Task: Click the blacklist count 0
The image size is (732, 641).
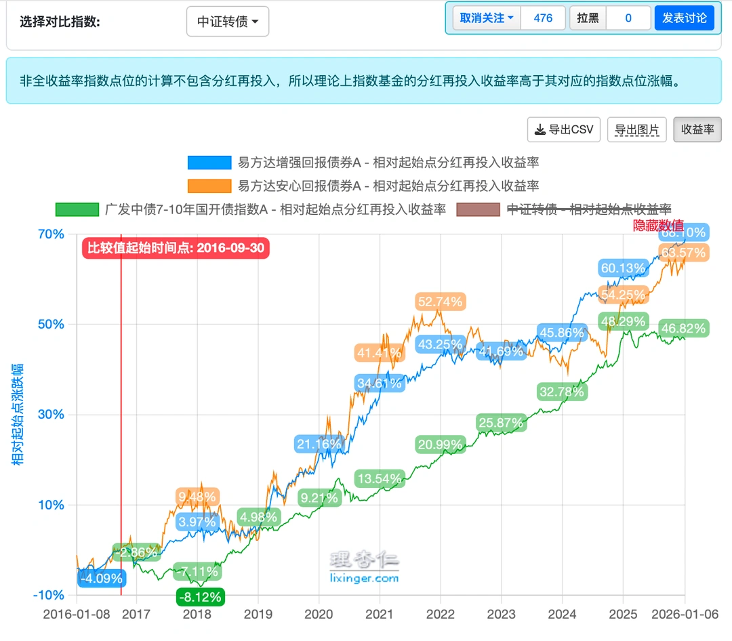Action: point(628,18)
